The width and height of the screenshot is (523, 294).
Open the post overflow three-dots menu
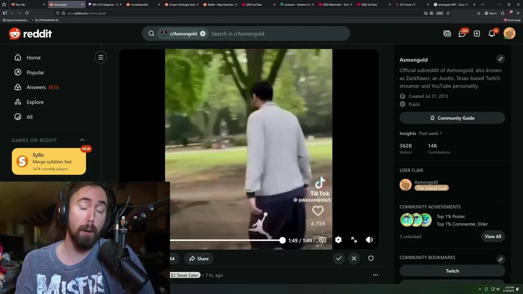pos(375,275)
